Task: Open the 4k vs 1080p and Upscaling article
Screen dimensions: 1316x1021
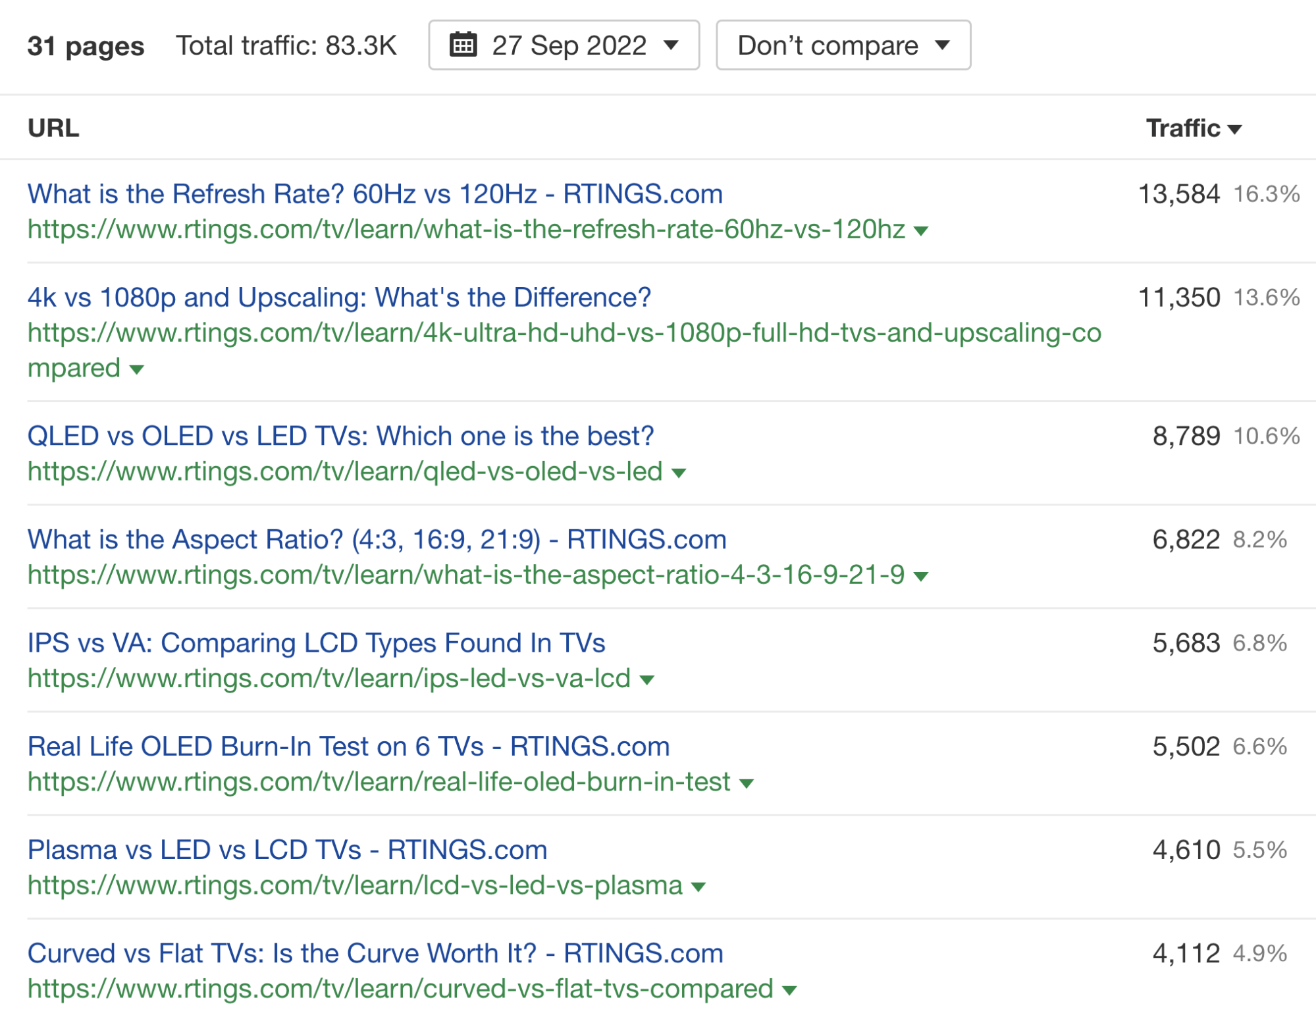Action: pos(339,297)
